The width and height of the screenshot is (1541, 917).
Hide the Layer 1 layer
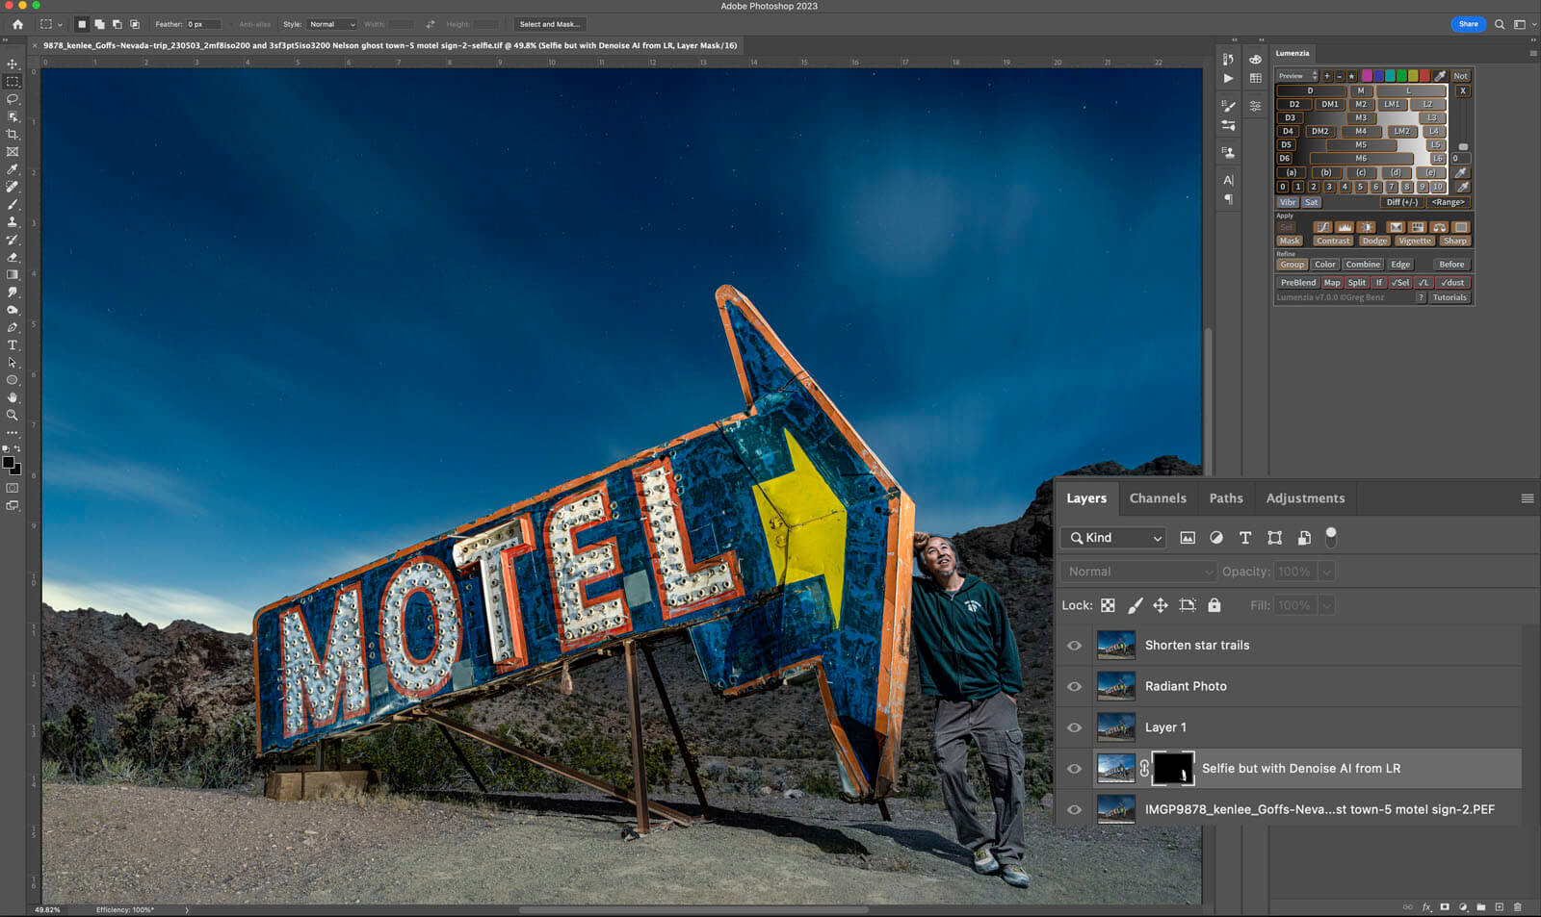click(x=1074, y=727)
